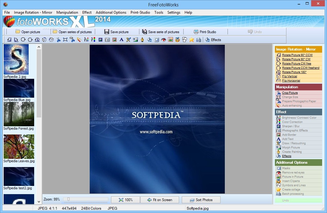Image resolution: width=327 pixels, height=213 pixels.
Task: Click Open series of pictures button
Action: [x=72, y=32]
